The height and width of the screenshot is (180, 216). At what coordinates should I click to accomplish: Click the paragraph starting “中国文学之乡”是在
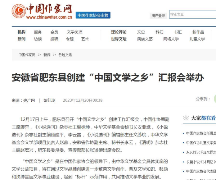point(90,169)
